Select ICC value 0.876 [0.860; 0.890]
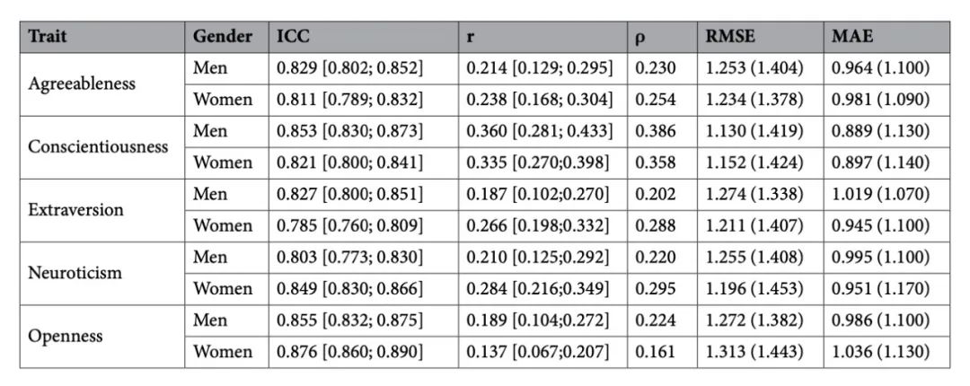Image resolution: width=970 pixels, height=386 pixels. pos(349,352)
